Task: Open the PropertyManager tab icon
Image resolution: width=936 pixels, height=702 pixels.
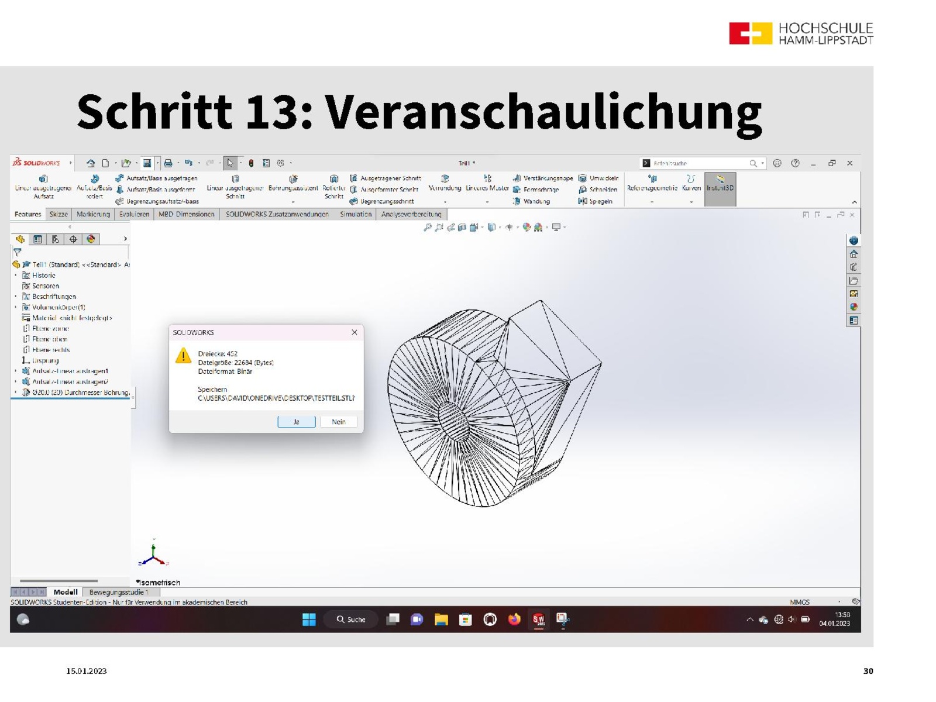Action: coord(37,239)
